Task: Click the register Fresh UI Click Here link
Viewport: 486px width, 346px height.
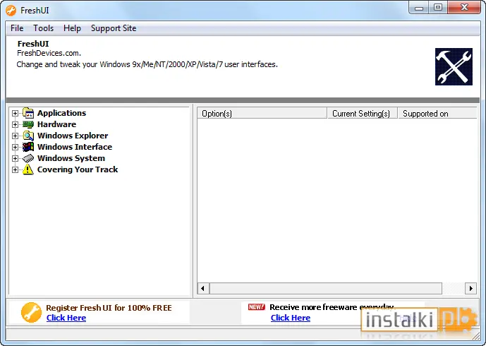Action: click(x=66, y=318)
